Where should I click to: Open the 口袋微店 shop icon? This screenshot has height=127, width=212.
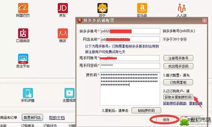tap(23, 33)
